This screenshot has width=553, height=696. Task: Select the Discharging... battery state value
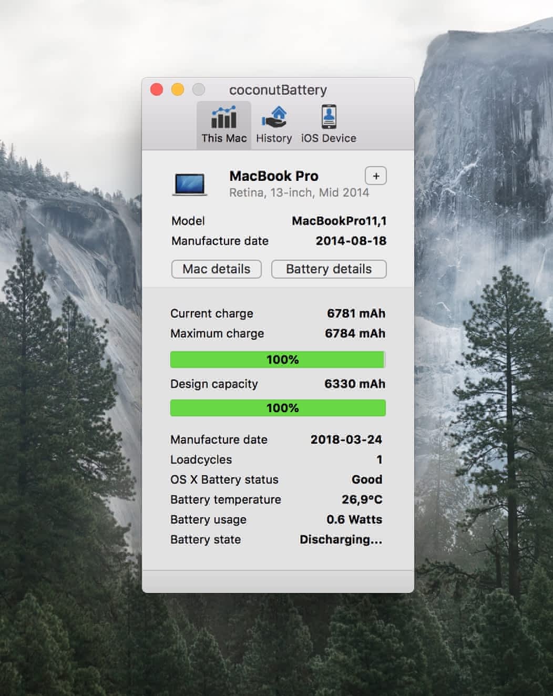click(x=341, y=539)
